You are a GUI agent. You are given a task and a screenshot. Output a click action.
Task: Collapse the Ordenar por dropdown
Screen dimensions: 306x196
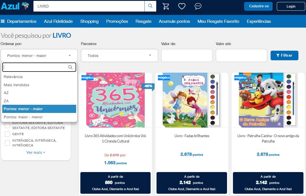pyautogui.click(x=39, y=55)
